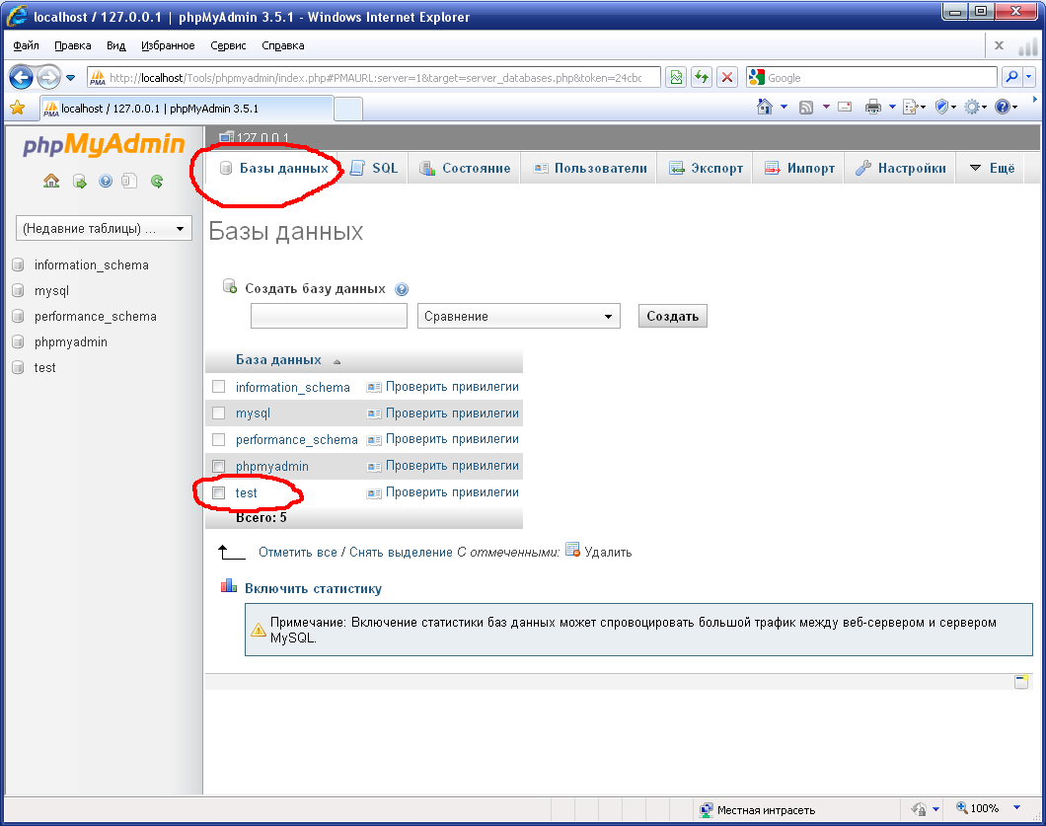Click the Print toolbar icon
This screenshot has height=826, width=1046.
pyautogui.click(x=872, y=107)
